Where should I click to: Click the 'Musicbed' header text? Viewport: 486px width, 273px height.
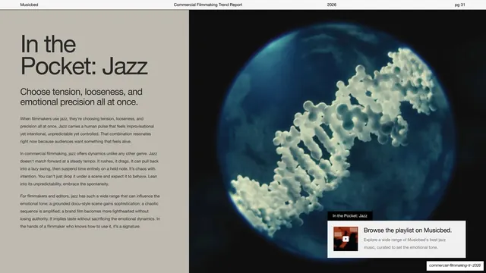point(29,5)
